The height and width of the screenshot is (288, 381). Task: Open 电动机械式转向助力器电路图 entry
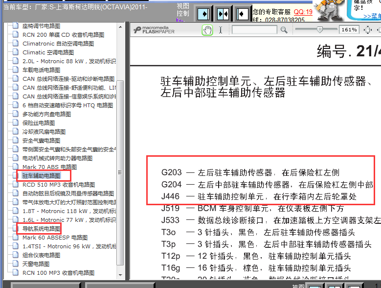[x=57, y=158]
